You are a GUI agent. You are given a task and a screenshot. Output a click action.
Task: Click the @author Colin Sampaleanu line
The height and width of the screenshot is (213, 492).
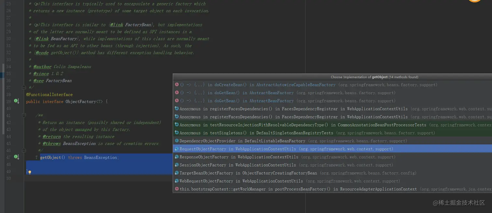pos(62,67)
